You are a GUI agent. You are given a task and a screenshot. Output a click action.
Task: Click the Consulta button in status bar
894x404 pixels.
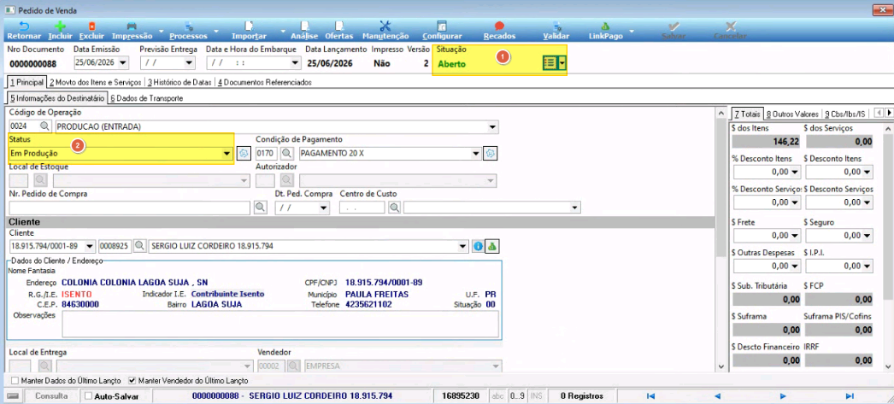click(51, 395)
